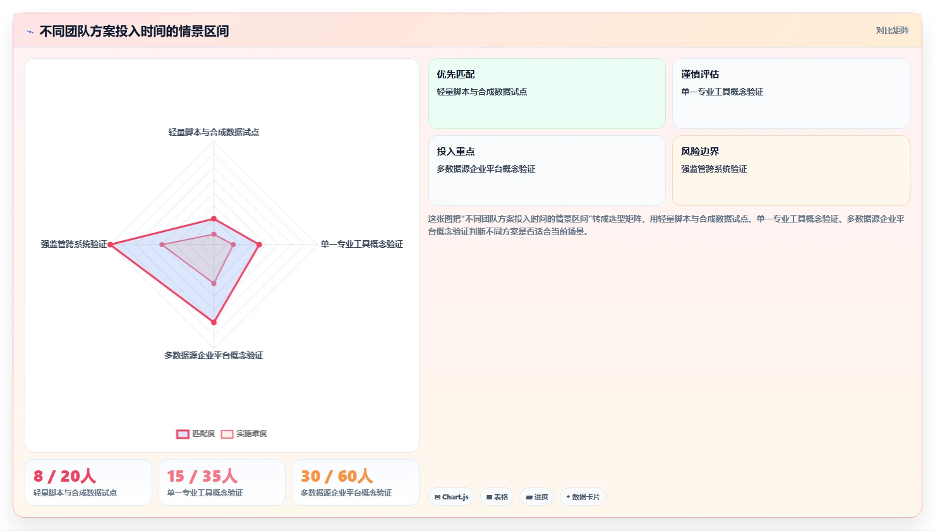935x531 pixels.
Task: Click radar axis label 单一专业工具概念验证
Action: pyautogui.click(x=361, y=244)
